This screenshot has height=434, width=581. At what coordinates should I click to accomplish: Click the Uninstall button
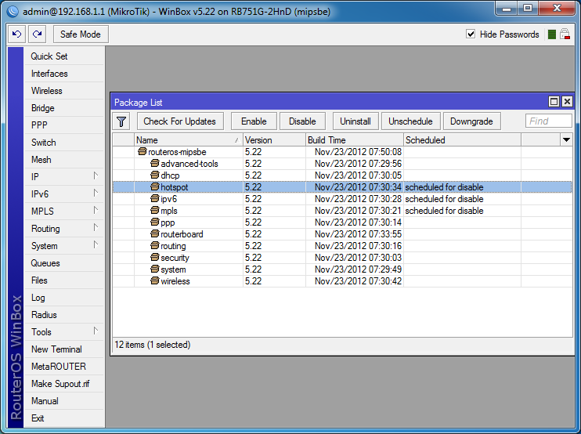pyautogui.click(x=355, y=121)
